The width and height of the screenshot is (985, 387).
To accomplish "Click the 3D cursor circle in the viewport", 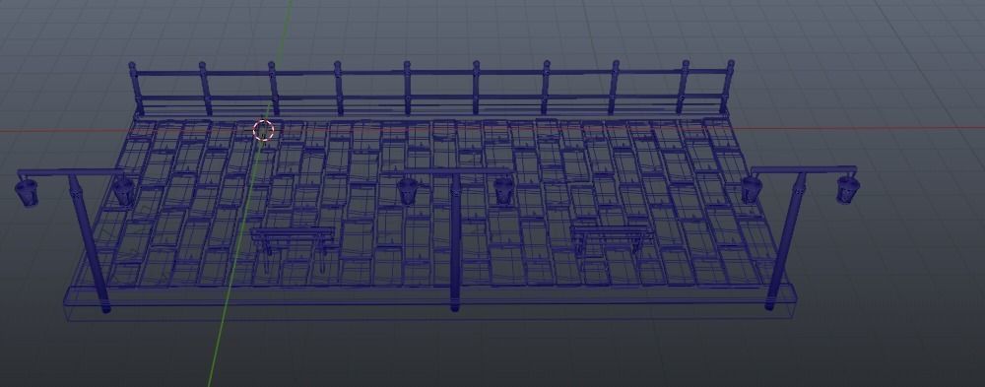I will pos(264,131).
